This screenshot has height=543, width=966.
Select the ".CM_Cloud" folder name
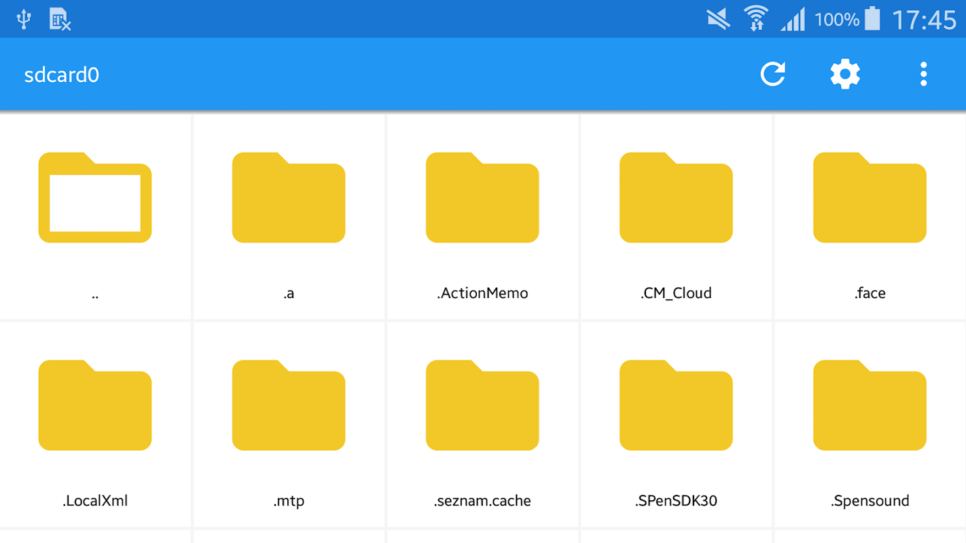[676, 293]
